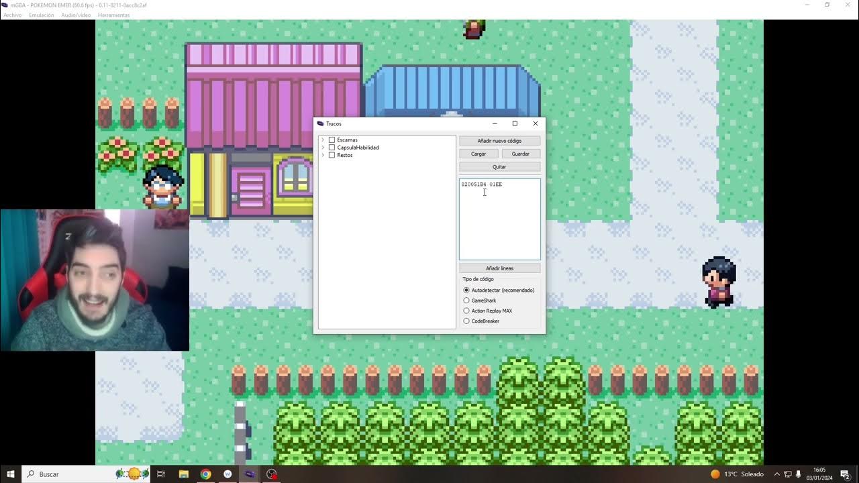This screenshot has width=859, height=483.
Task: Click the Trucos dialog title icon
Action: (320, 123)
